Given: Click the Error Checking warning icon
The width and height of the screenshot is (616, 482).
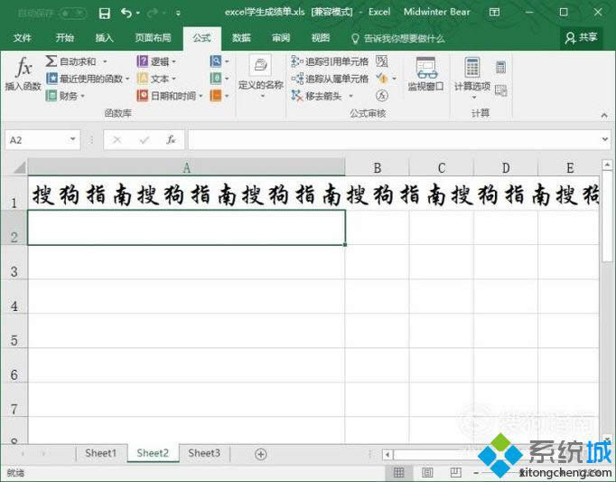Looking at the screenshot, I should (381, 79).
